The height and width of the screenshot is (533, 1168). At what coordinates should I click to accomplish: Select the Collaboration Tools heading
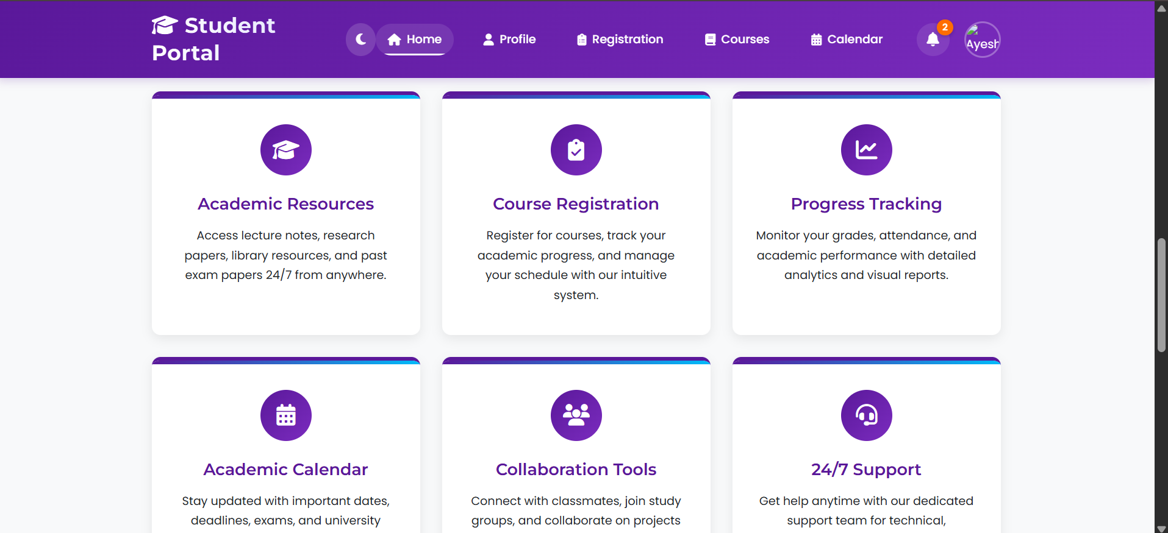point(576,470)
